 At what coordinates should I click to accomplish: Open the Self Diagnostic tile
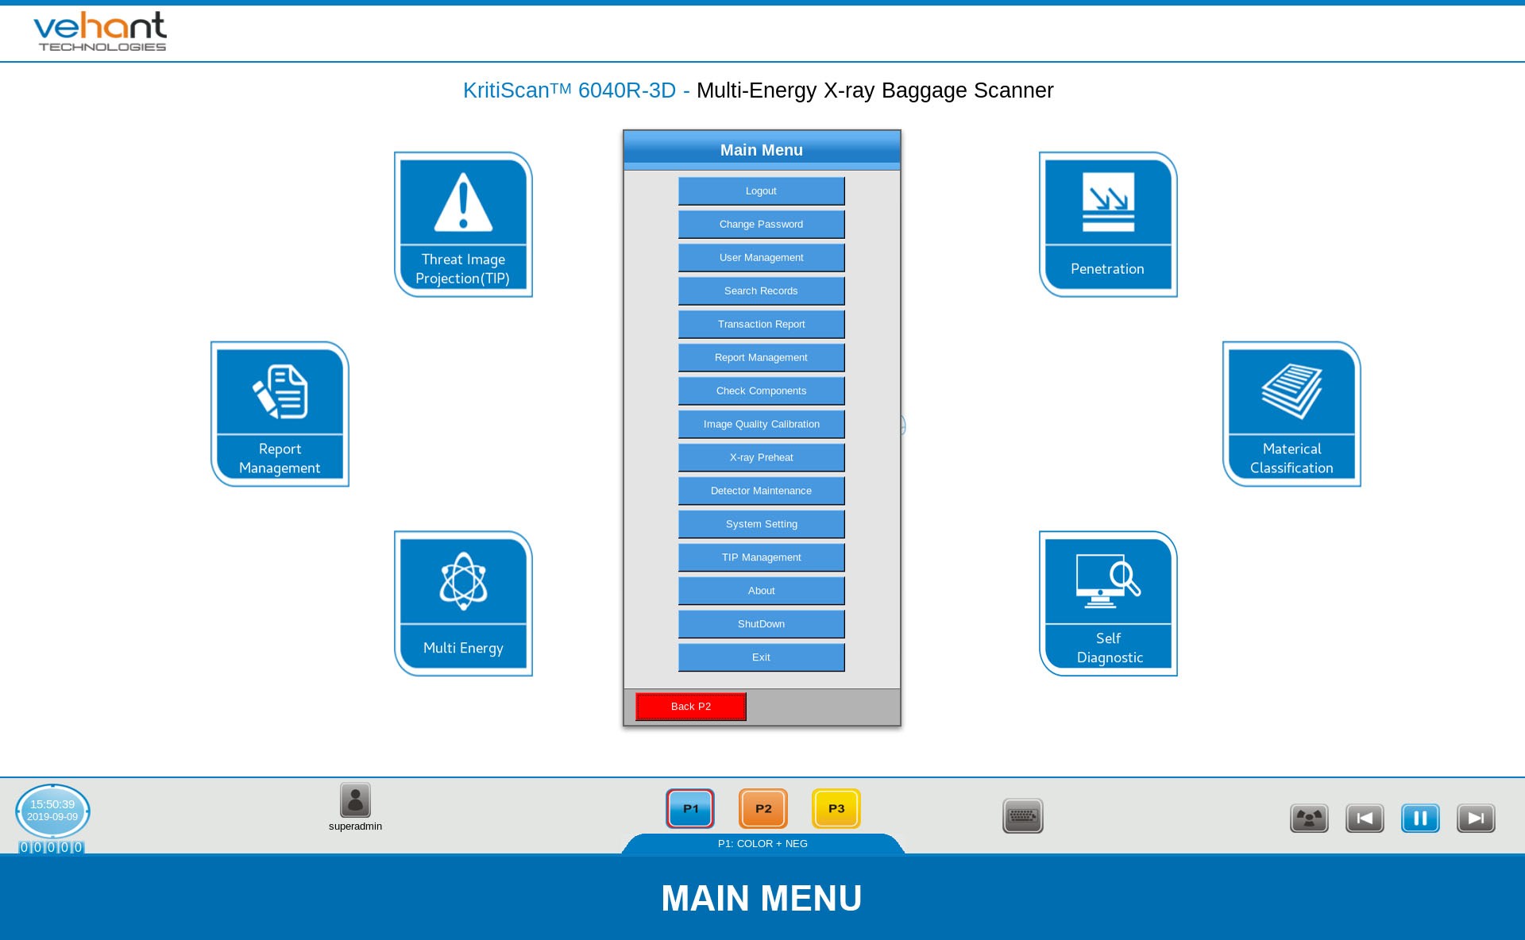click(x=1108, y=603)
